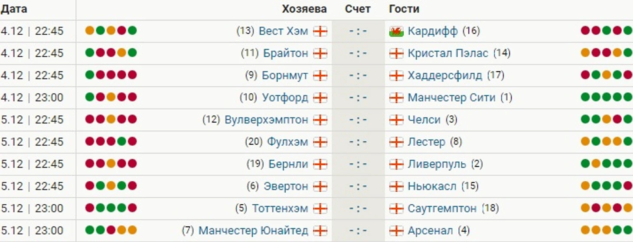Viewport: 633px width, 242px height.
Task: Click the Хозяева column header
Action: pyautogui.click(x=304, y=9)
